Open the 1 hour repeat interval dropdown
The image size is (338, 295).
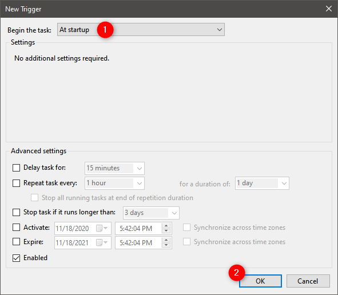(114, 183)
